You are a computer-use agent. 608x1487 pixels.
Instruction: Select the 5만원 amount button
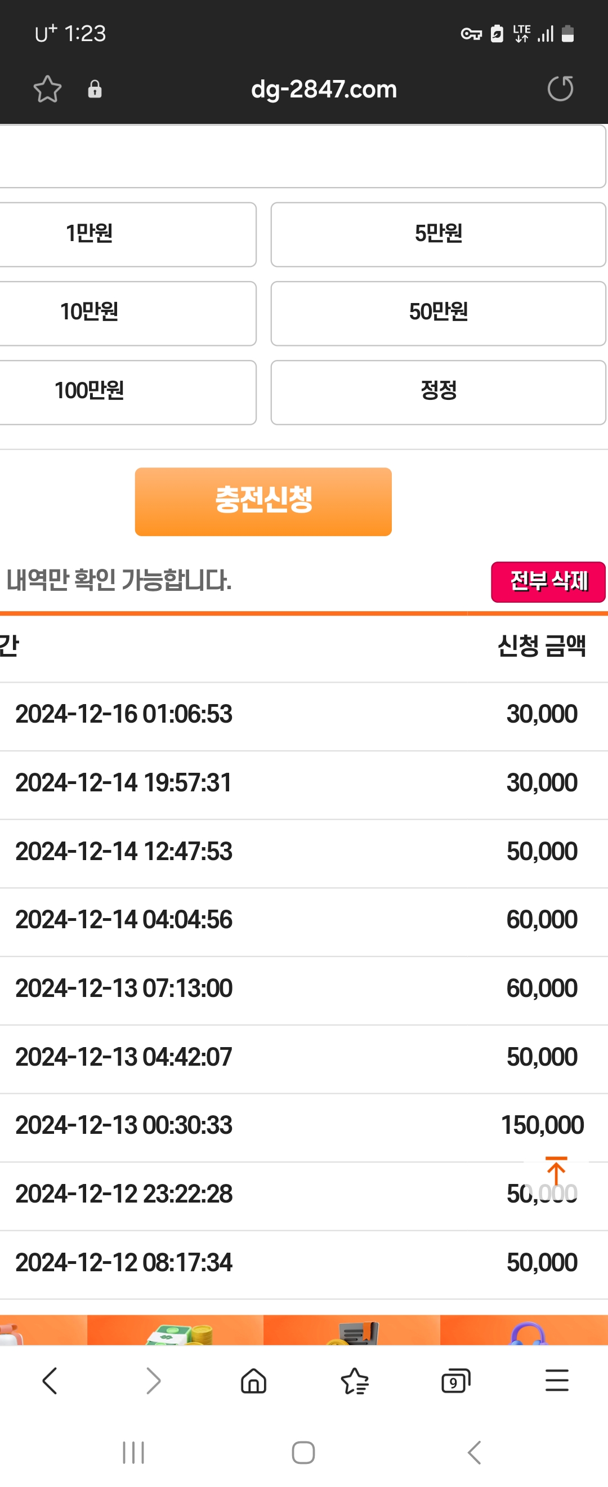[438, 234]
